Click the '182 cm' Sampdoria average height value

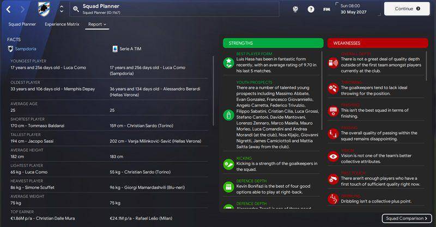[x=17, y=156]
